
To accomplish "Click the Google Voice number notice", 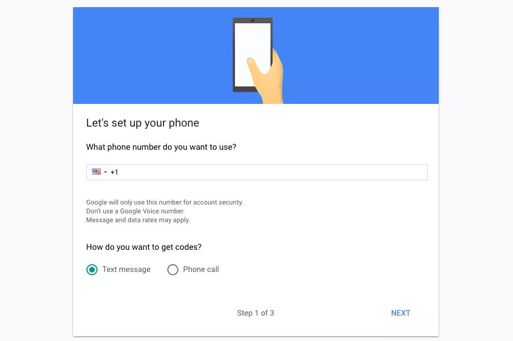I will click(x=135, y=211).
